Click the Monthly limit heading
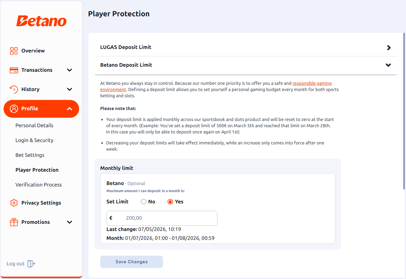The height and width of the screenshot is (279, 406). coord(117,168)
